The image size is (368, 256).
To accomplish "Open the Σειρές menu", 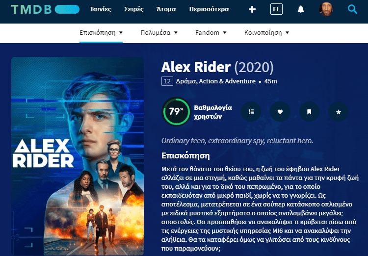I will 134,9.
